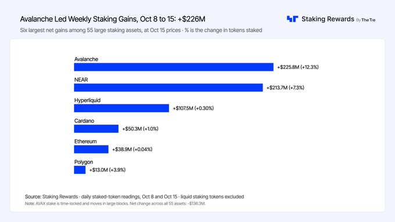This screenshot has width=395, height=222.
Task: Click the Source line about daily staked-token readings
Action: [x=135, y=196]
